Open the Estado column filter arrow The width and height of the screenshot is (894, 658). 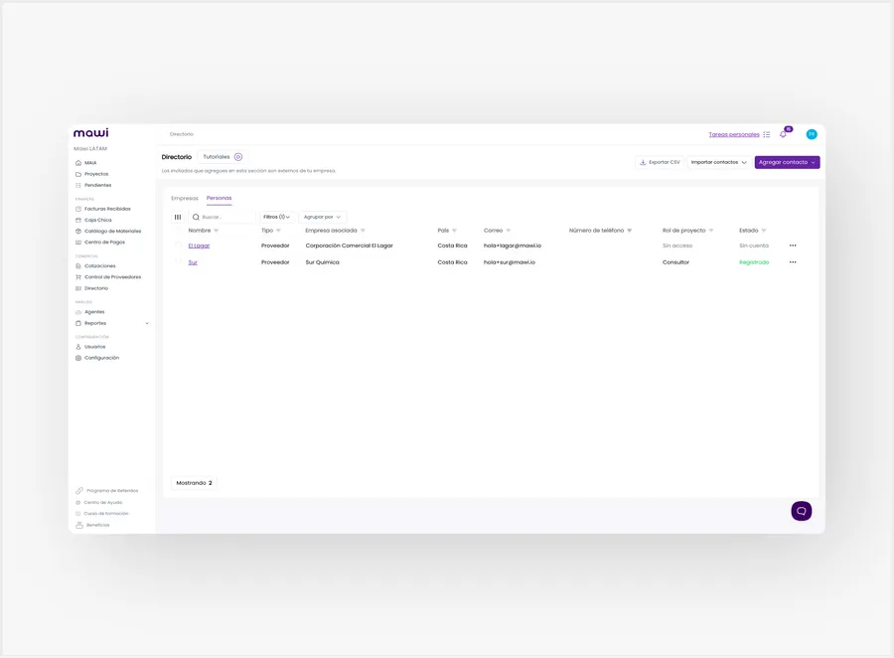tap(764, 231)
